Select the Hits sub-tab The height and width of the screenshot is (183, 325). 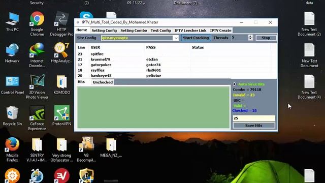click(x=81, y=82)
